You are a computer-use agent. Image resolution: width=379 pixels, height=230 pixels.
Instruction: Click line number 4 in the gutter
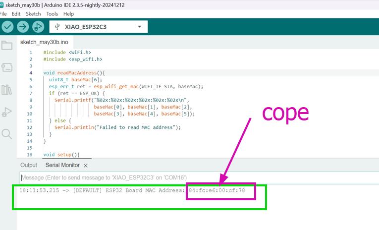31,73
